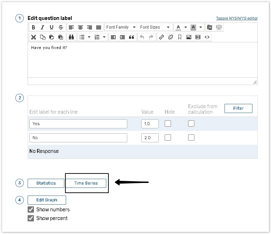271x234 pixels.
Task: Exclude the No row from calculation
Action: 191,137
